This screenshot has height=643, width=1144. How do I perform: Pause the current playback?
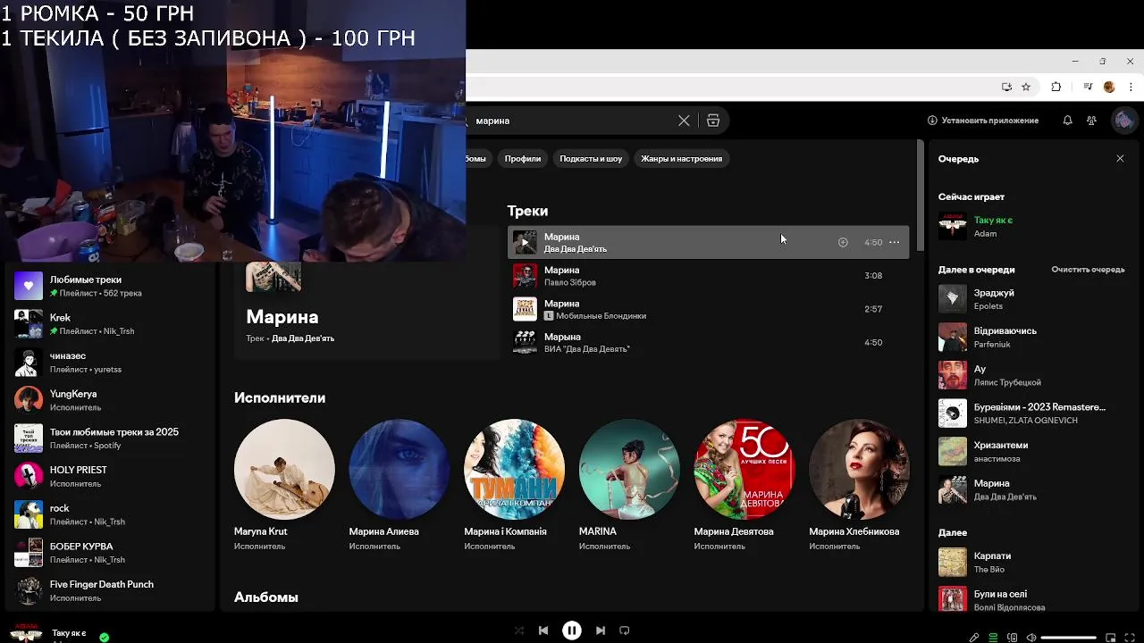point(572,630)
